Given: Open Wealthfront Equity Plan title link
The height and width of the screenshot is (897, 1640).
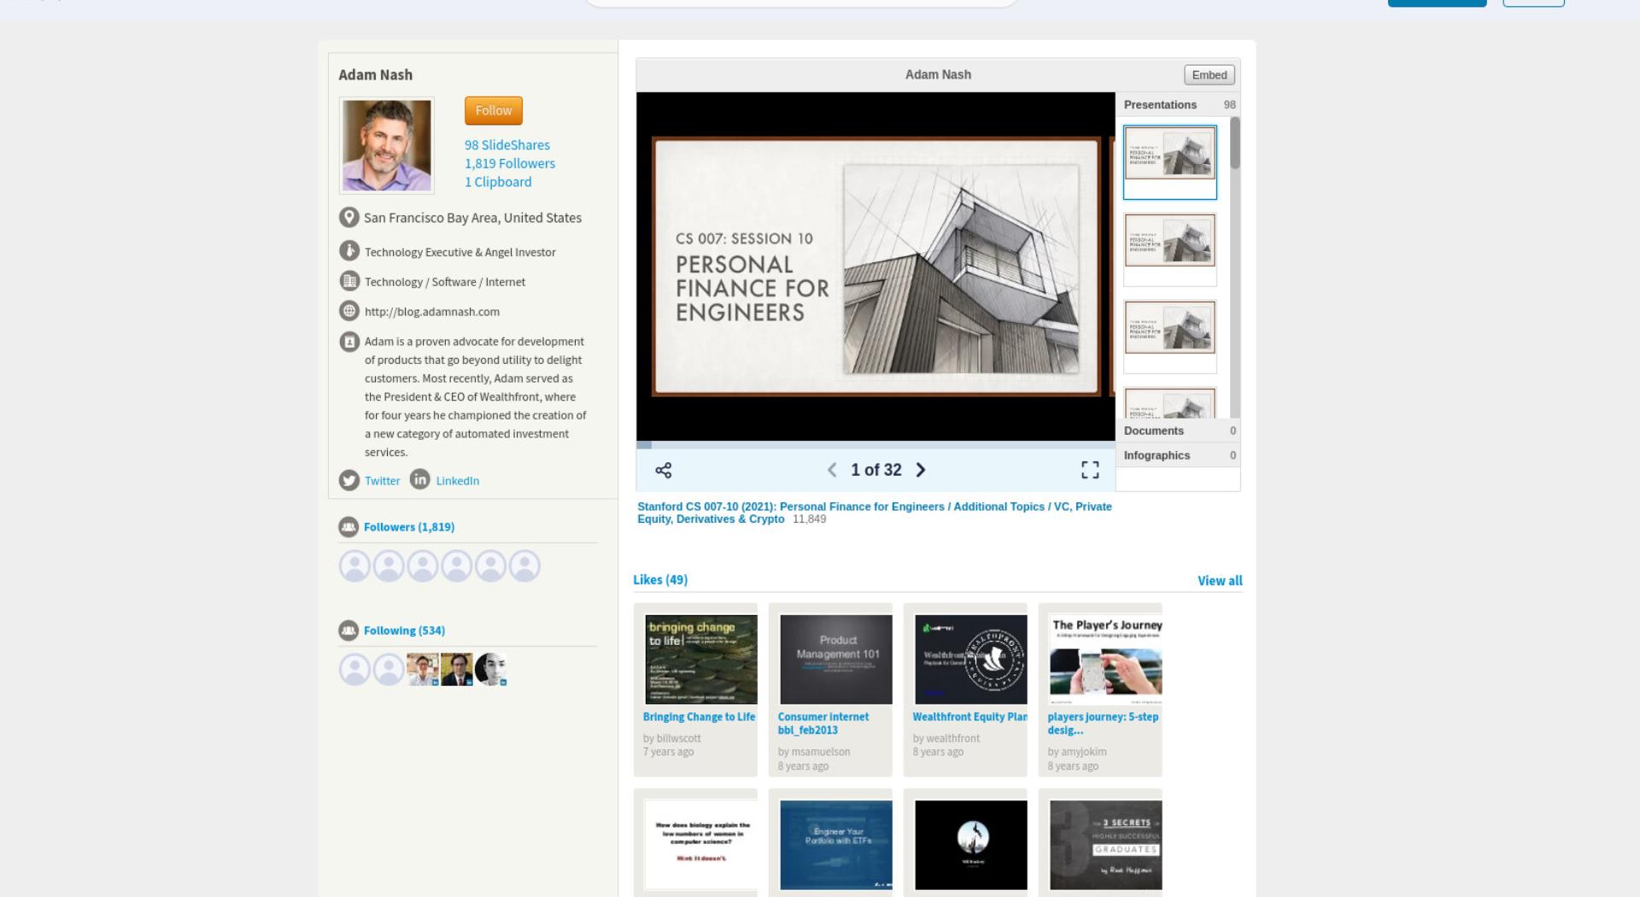Looking at the screenshot, I should point(969,717).
